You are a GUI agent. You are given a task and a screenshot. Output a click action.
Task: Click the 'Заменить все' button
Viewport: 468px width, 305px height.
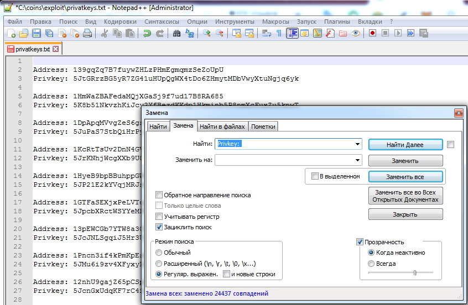tap(405, 177)
